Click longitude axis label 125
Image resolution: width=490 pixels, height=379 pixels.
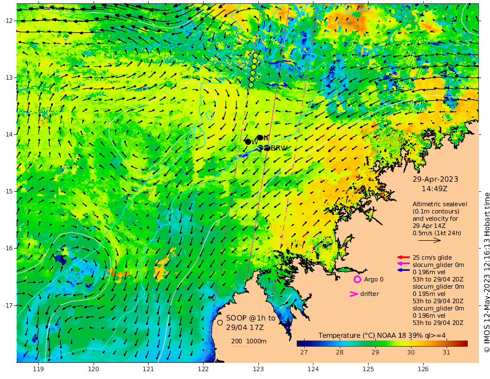tap(369, 369)
